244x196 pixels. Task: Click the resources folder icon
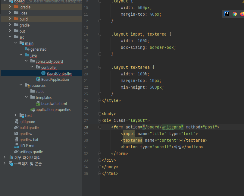pyautogui.click(x=27, y=85)
